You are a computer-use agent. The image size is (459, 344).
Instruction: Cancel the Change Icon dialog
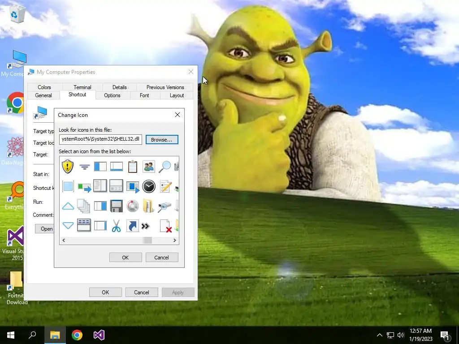click(x=161, y=258)
